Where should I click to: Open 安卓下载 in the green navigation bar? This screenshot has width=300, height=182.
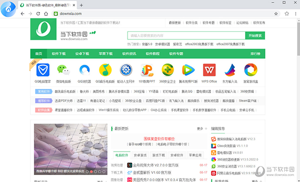82,54
